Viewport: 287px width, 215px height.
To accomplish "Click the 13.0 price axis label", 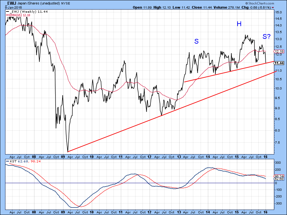I will tap(278, 39).
